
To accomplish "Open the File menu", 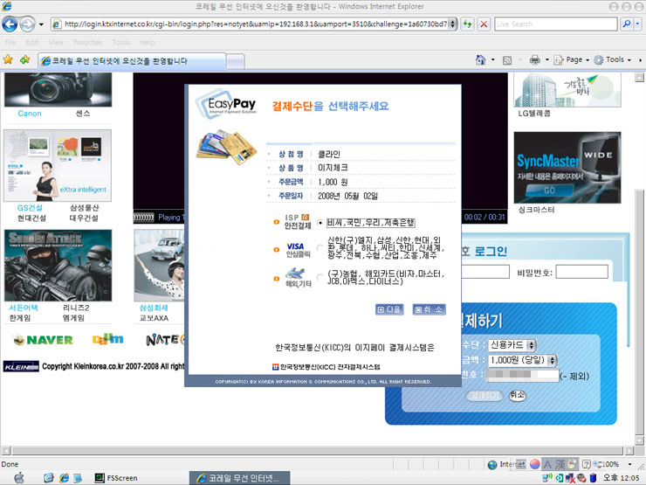I will pyautogui.click(x=10, y=42).
